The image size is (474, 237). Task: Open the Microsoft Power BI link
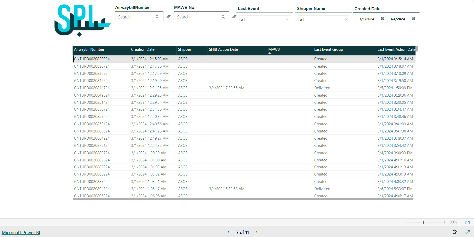coord(21,232)
